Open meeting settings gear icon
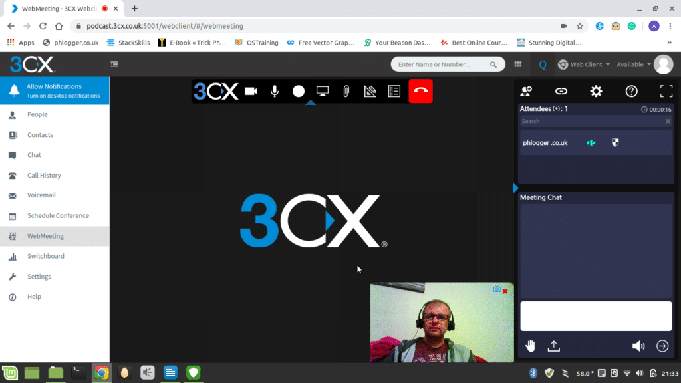The image size is (681, 383). [597, 91]
